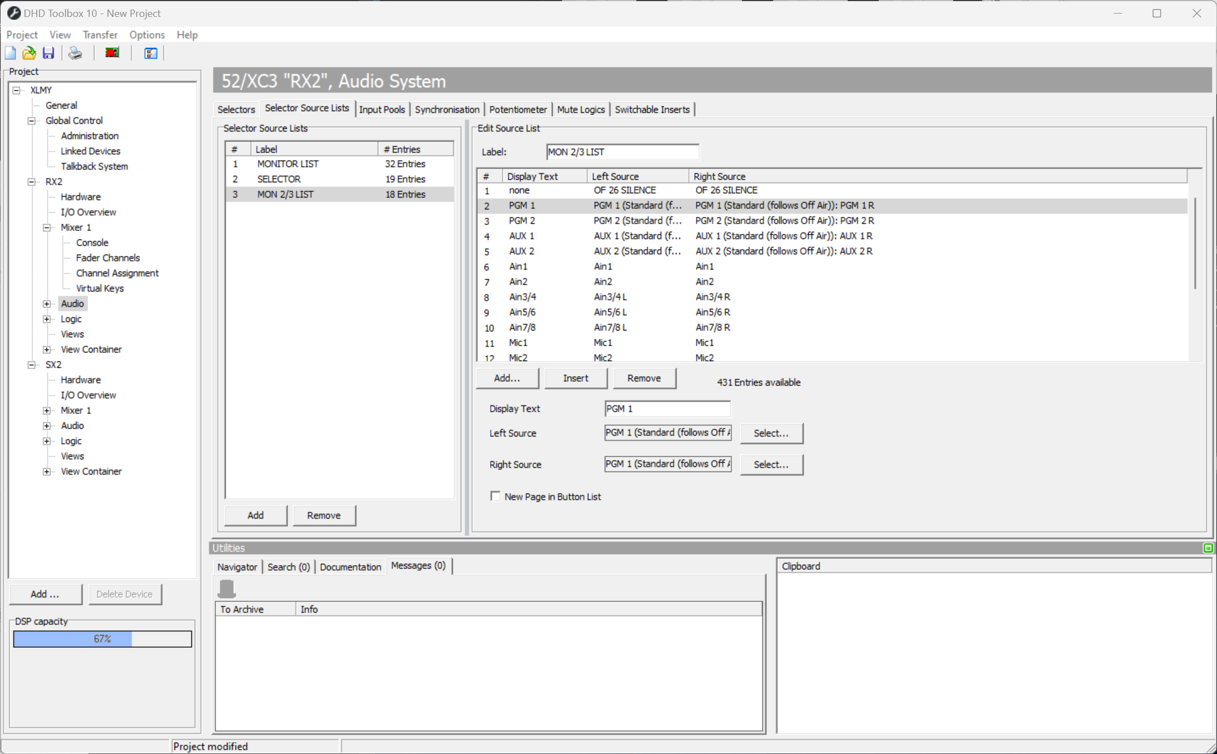1217x754 pixels.
Task: Open the Transfer menu
Action: (x=100, y=34)
